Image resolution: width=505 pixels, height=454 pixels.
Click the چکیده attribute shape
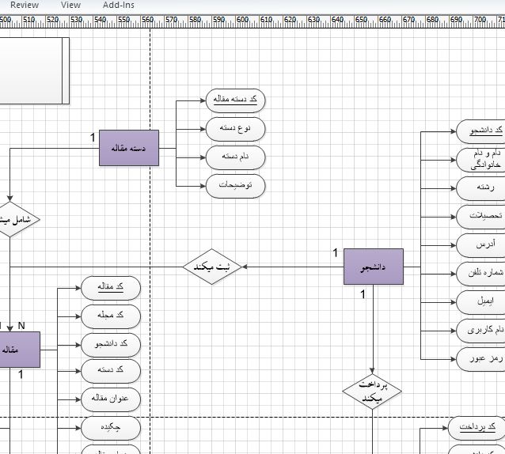[x=111, y=428]
